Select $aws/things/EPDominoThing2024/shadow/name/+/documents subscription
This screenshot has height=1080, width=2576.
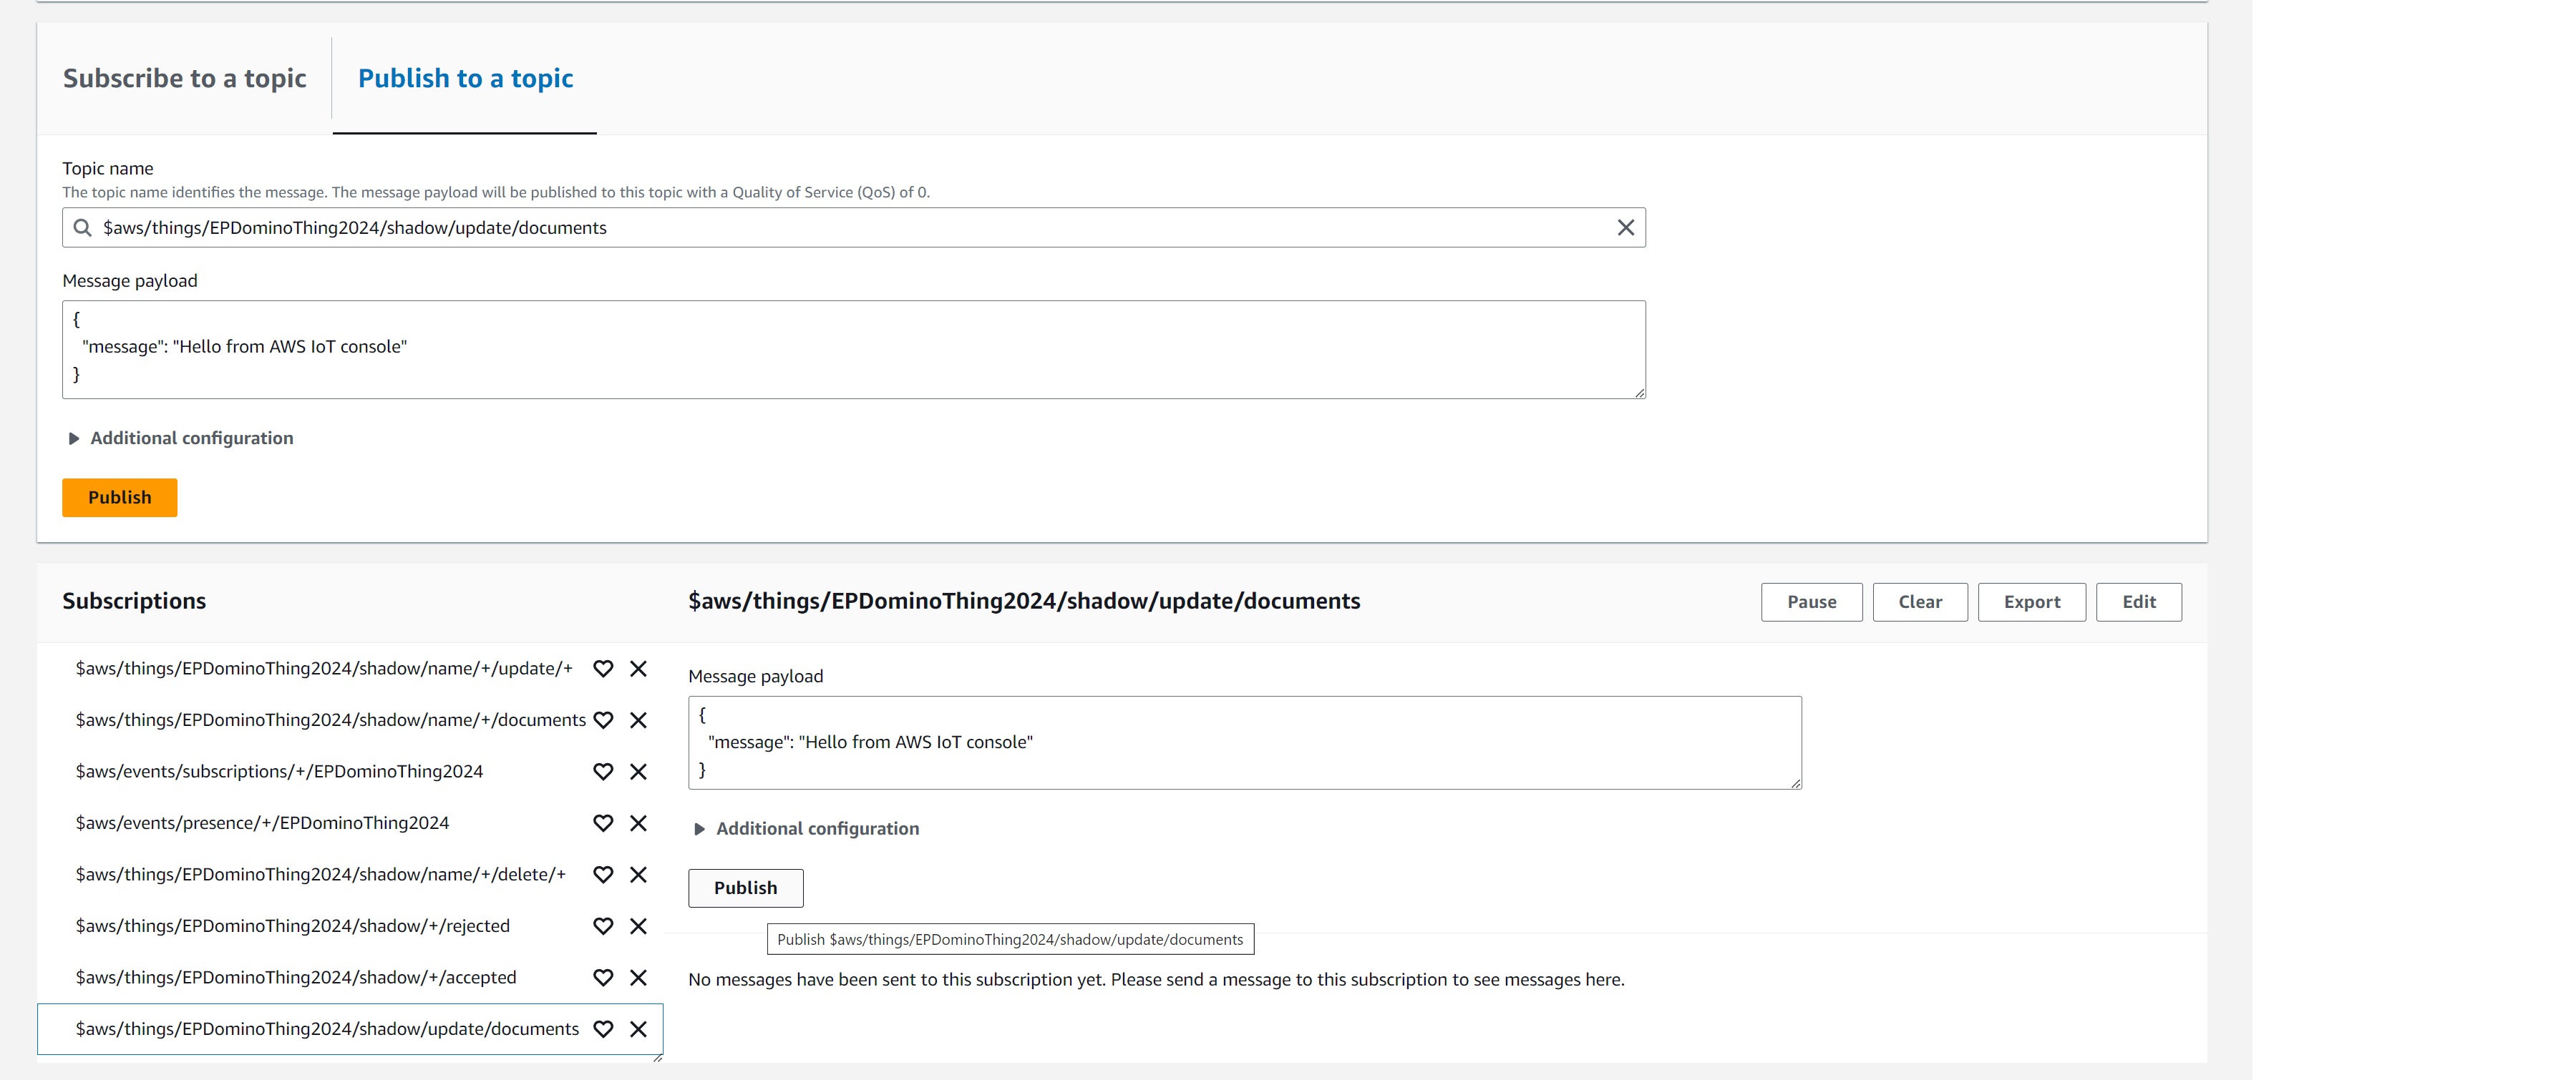331,720
